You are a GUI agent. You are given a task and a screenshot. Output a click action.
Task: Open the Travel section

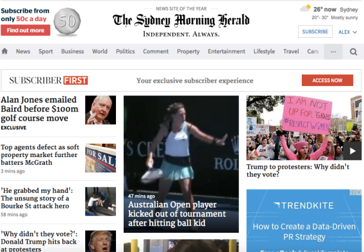click(x=291, y=51)
